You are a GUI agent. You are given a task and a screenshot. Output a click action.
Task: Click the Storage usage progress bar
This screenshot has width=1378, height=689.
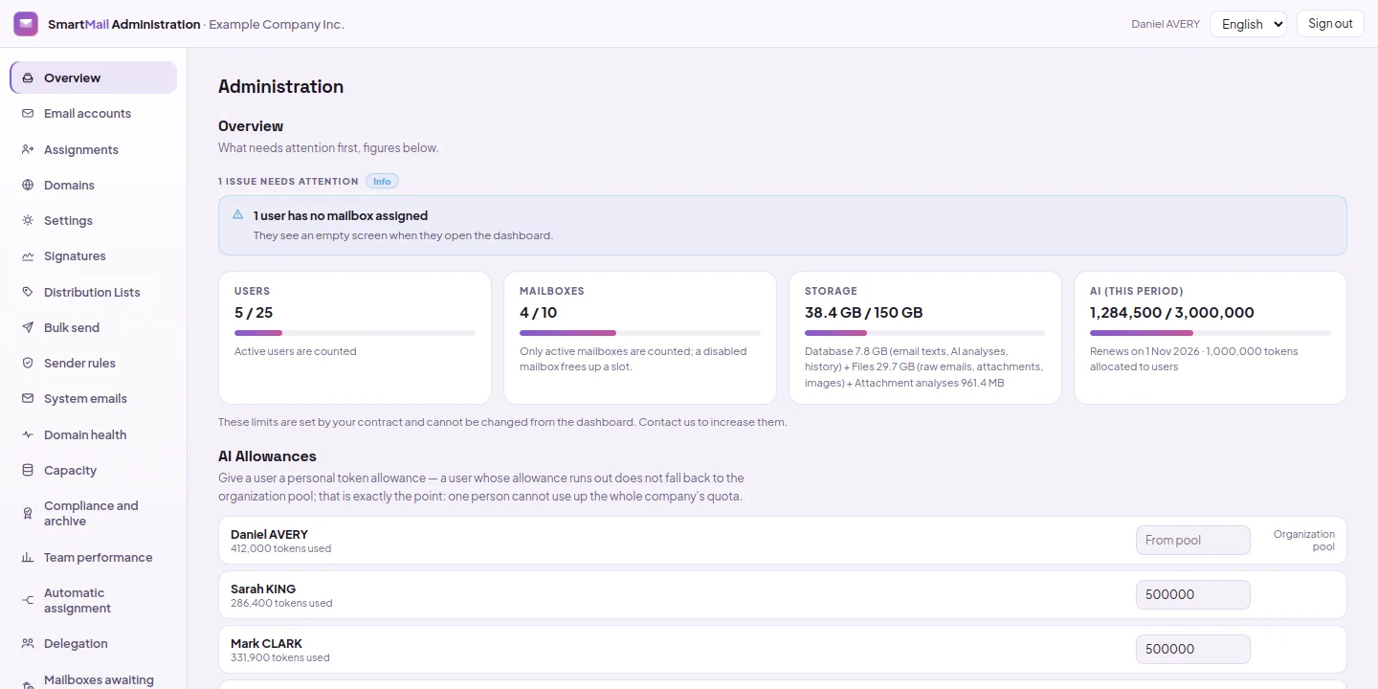(x=925, y=333)
